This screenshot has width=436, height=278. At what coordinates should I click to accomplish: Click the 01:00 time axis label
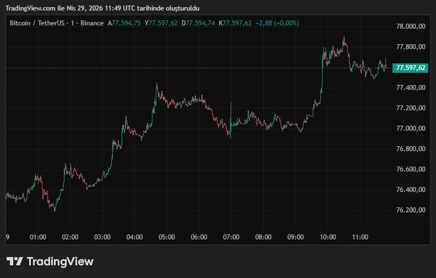coord(38,237)
